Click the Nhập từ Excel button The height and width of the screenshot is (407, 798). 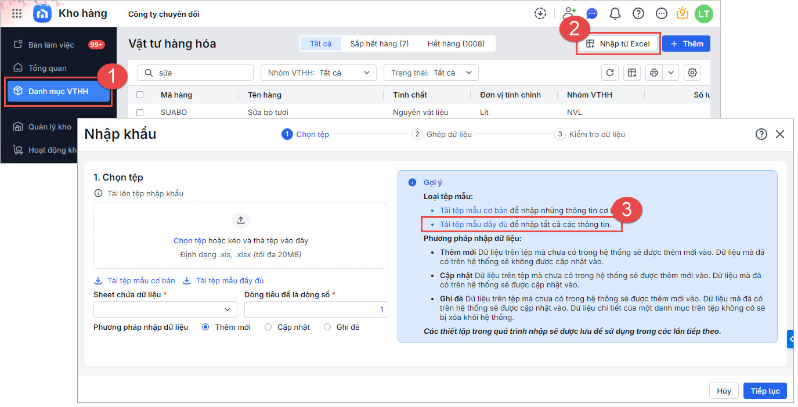[x=618, y=44]
